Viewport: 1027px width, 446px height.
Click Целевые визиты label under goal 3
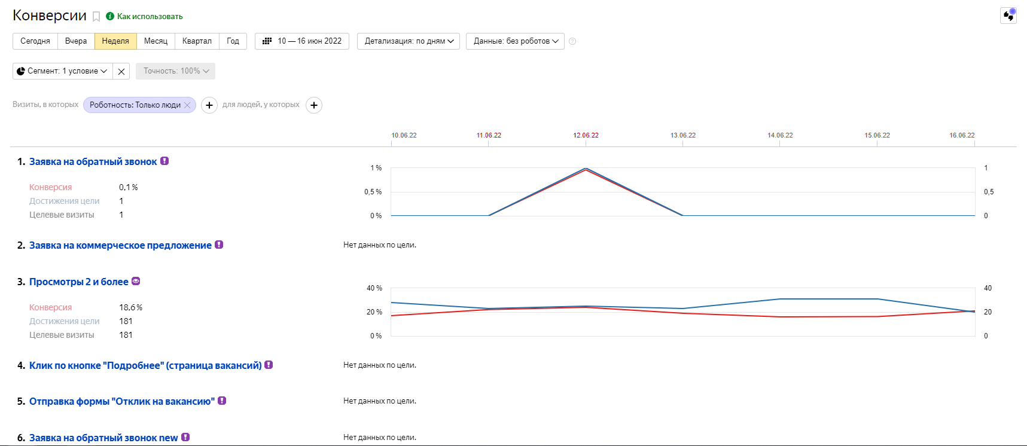pyautogui.click(x=62, y=335)
